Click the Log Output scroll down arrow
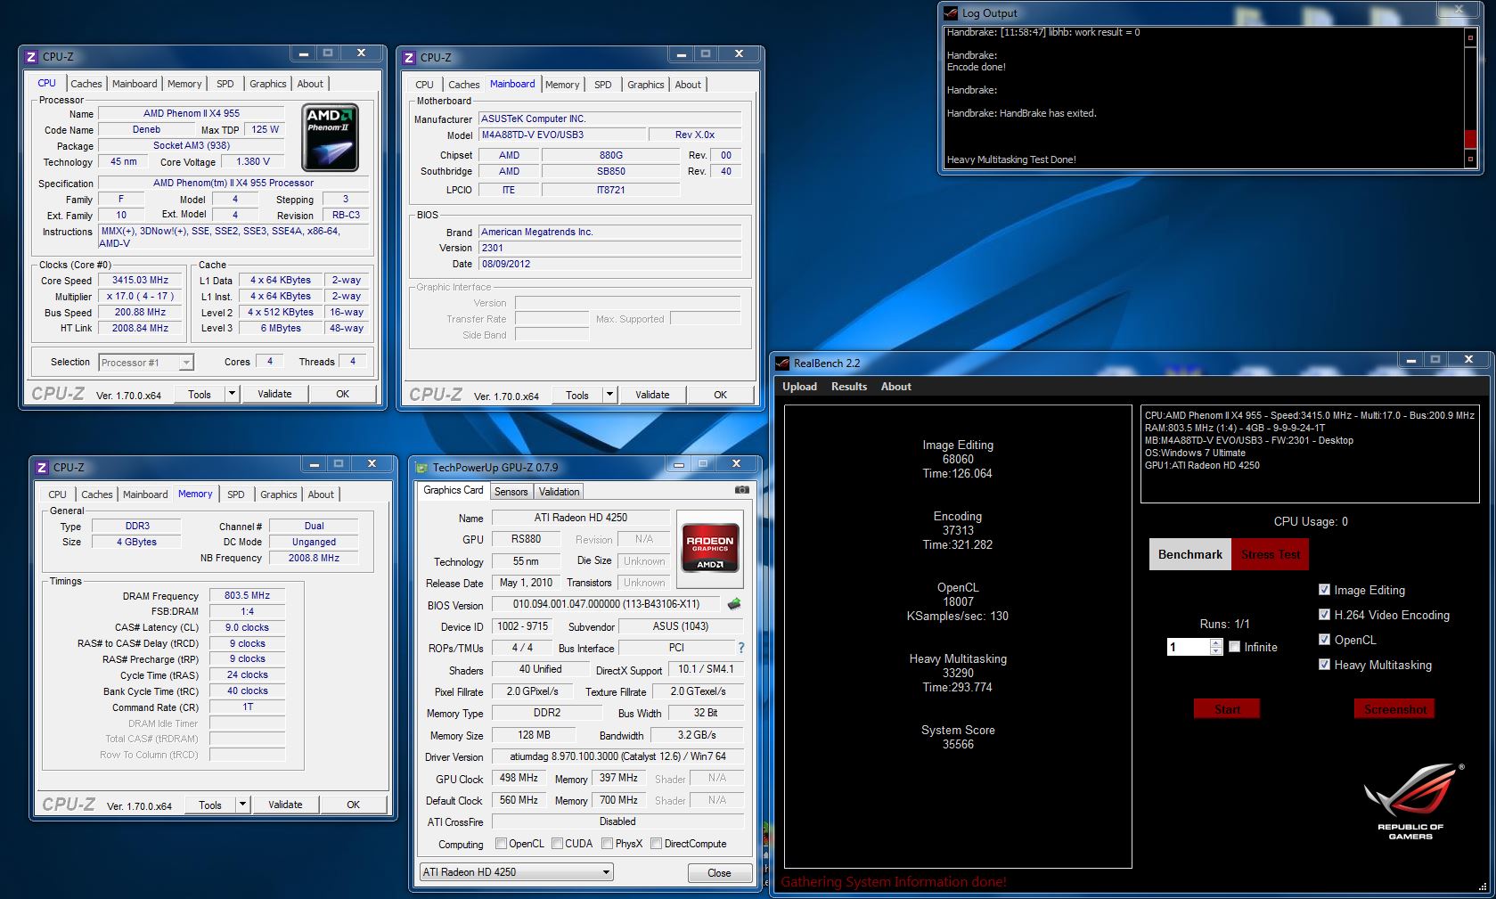Viewport: 1496px width, 899px height. click(1470, 159)
